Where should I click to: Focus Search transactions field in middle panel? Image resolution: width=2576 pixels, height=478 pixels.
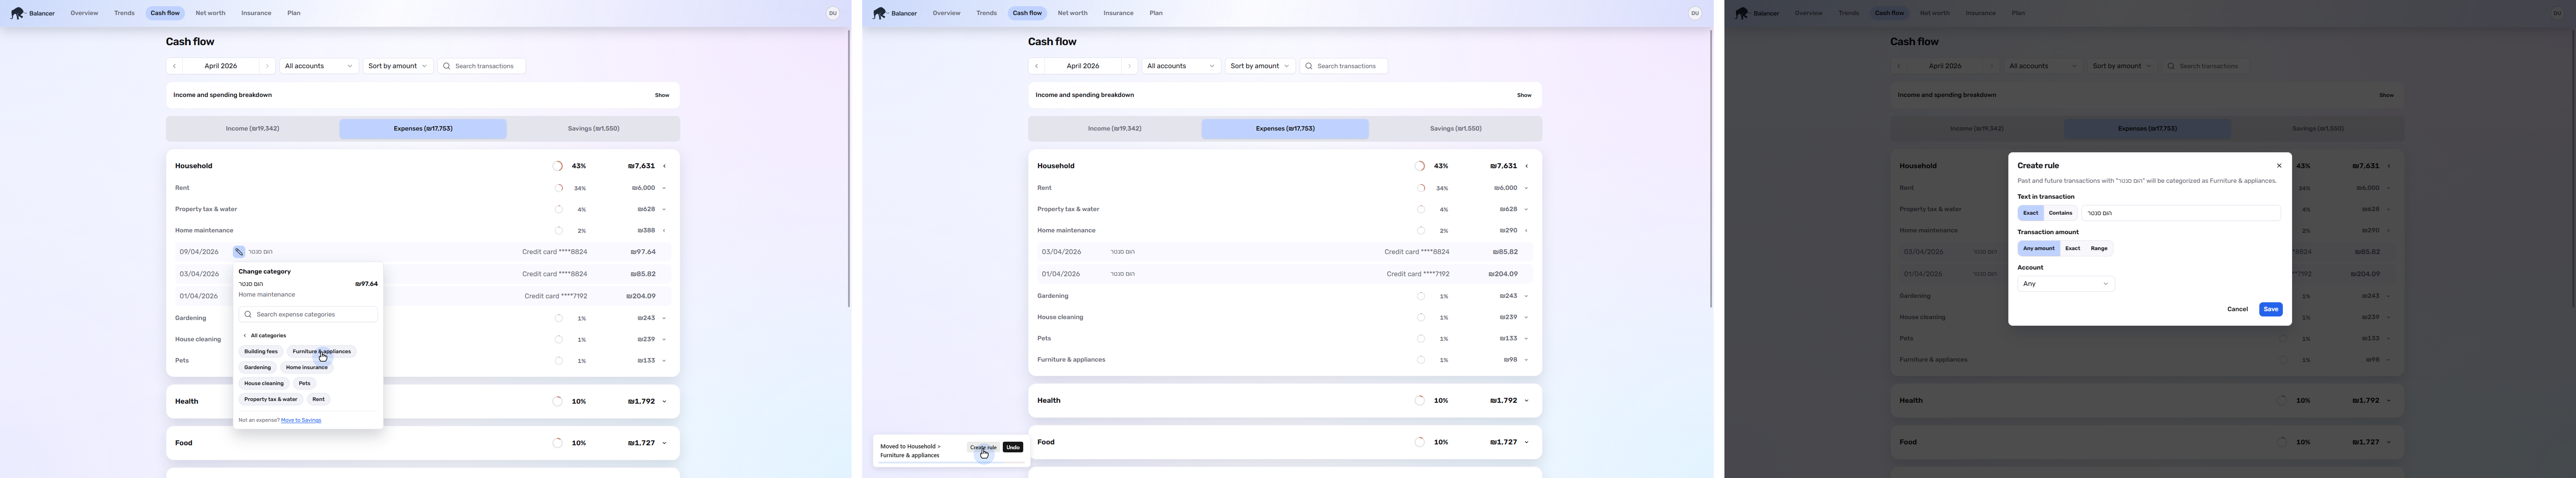click(1344, 66)
